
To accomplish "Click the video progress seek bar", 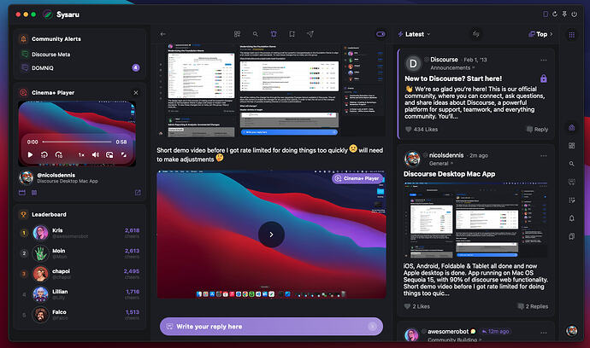I will 77,142.
